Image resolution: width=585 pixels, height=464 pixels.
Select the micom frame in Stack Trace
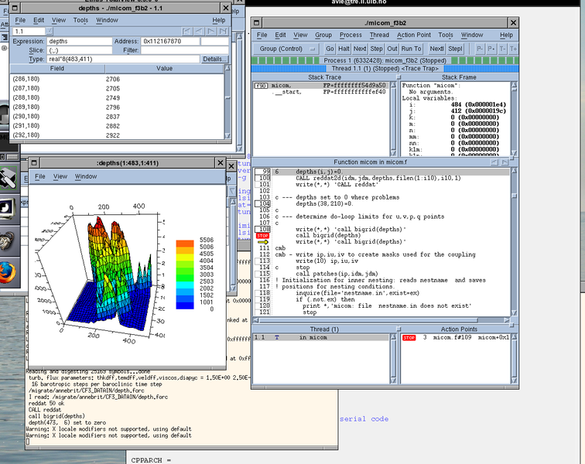pos(282,85)
